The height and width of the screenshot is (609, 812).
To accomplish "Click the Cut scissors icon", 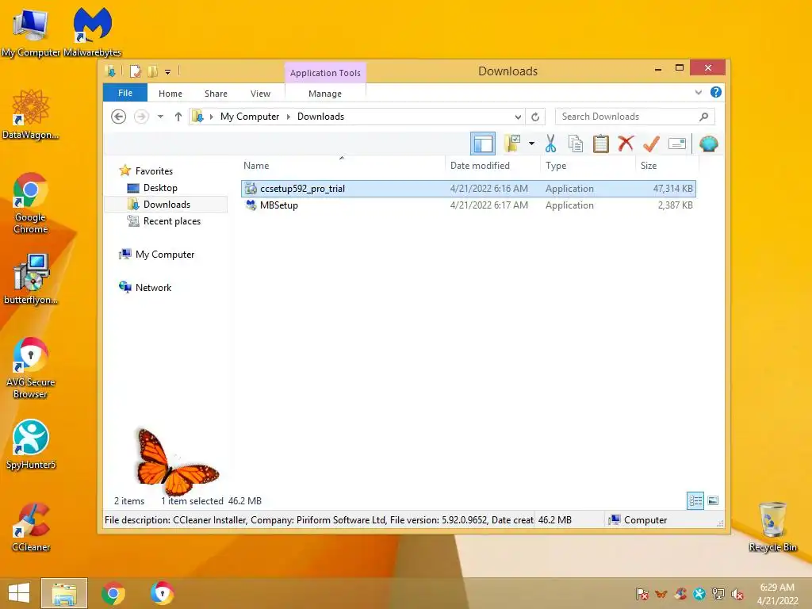I will [550, 144].
